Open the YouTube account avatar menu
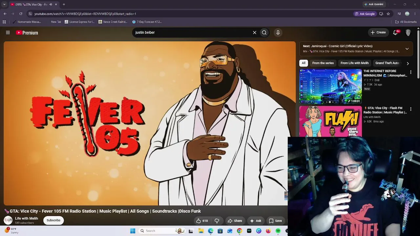Viewport: 420px width, 236px height. [x=408, y=32]
